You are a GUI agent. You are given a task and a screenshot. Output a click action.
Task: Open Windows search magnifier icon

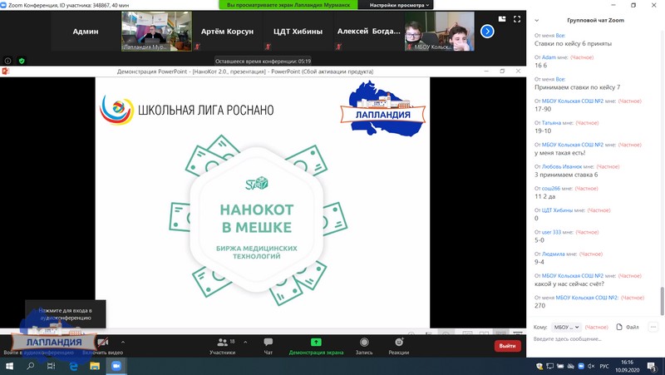(x=31, y=366)
